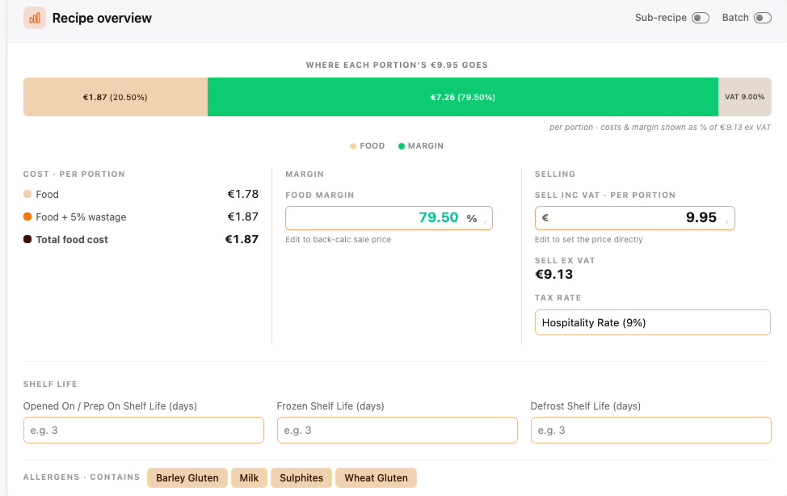Screen dimensions: 787x496
Task: Click the green margin bar segment
Action: [463, 97]
